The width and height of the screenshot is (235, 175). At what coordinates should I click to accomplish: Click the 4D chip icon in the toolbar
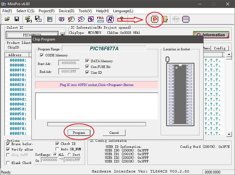point(62,19)
